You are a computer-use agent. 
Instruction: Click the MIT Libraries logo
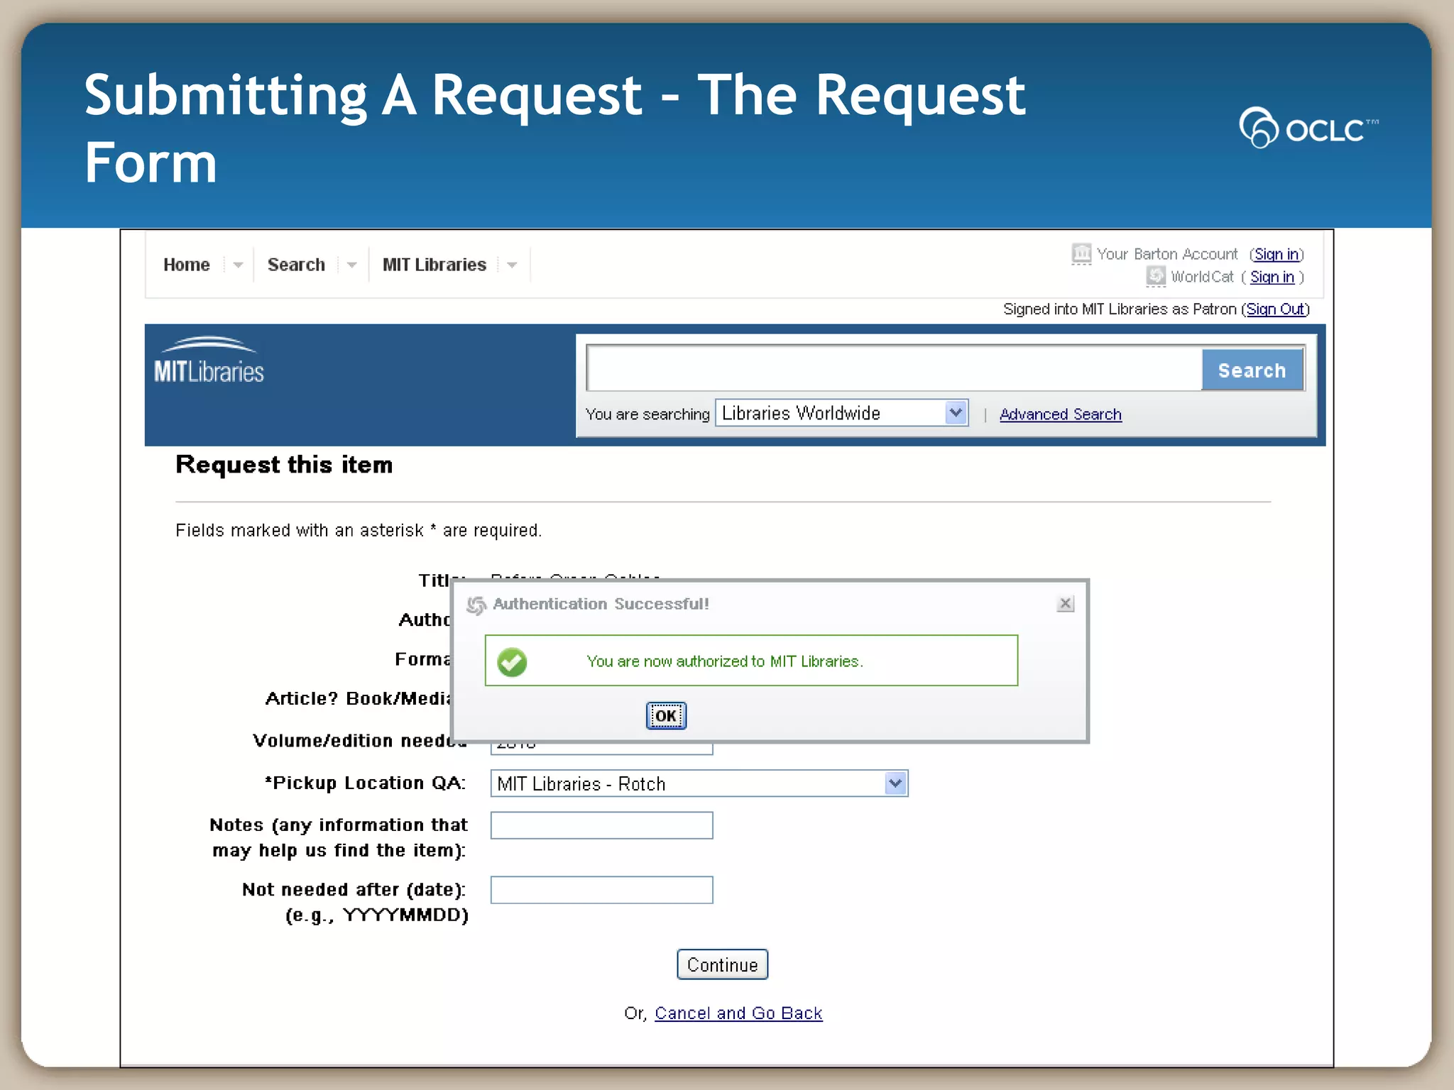tap(209, 360)
